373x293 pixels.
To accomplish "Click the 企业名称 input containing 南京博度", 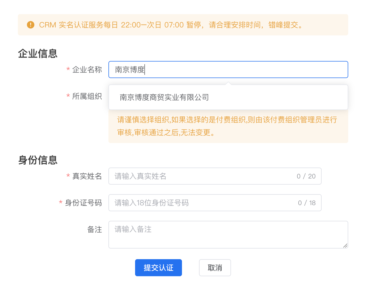I will (x=228, y=70).
